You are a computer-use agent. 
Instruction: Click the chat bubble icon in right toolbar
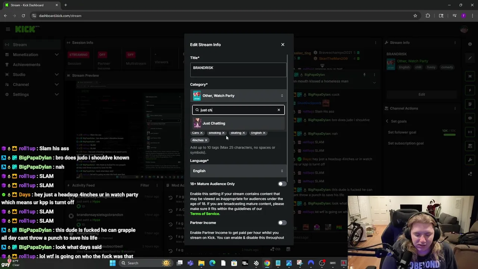tap(470, 118)
